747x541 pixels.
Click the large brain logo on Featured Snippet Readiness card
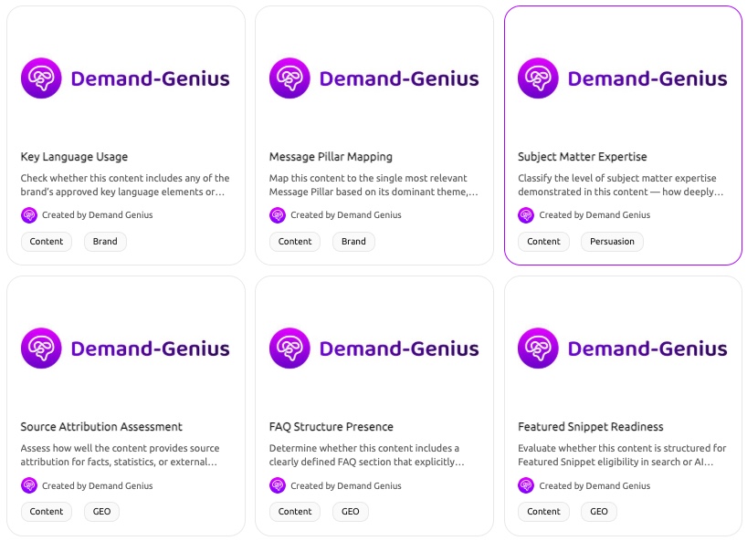click(538, 349)
